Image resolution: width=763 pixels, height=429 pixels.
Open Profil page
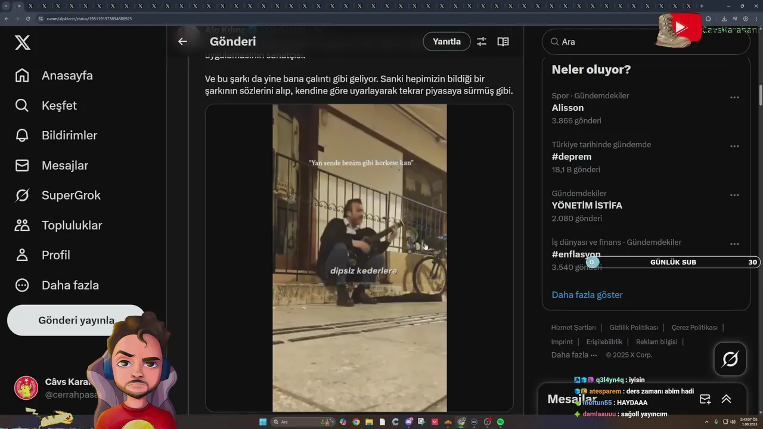pos(42,255)
